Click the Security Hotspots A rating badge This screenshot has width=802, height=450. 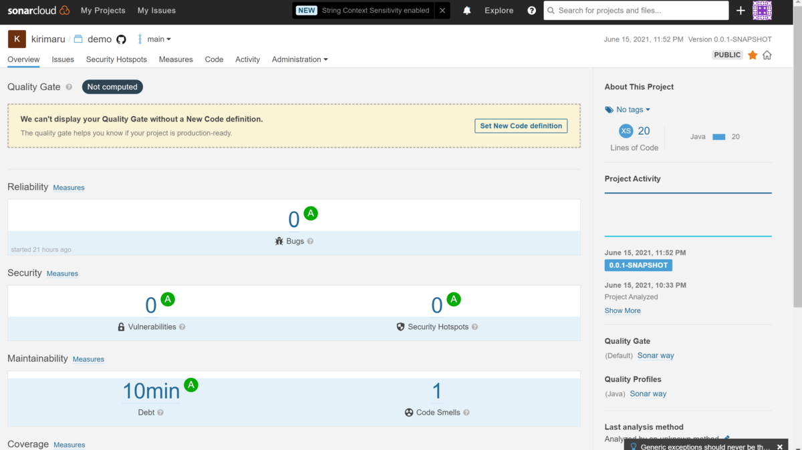(x=454, y=299)
